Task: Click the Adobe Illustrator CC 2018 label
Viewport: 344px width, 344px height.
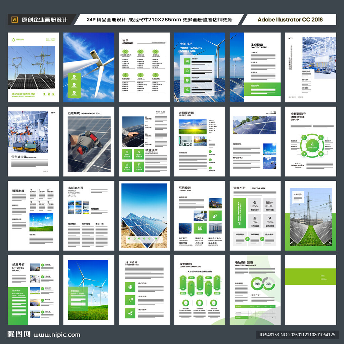Action: (290, 19)
